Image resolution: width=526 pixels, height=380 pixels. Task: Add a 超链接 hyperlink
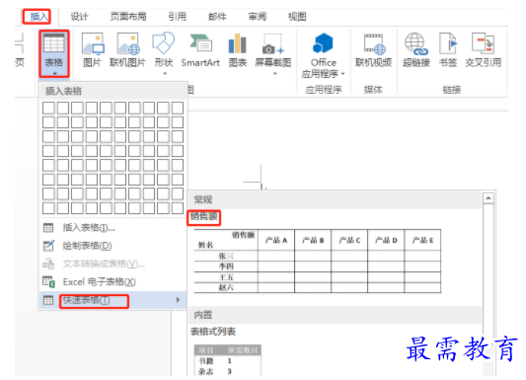416,50
